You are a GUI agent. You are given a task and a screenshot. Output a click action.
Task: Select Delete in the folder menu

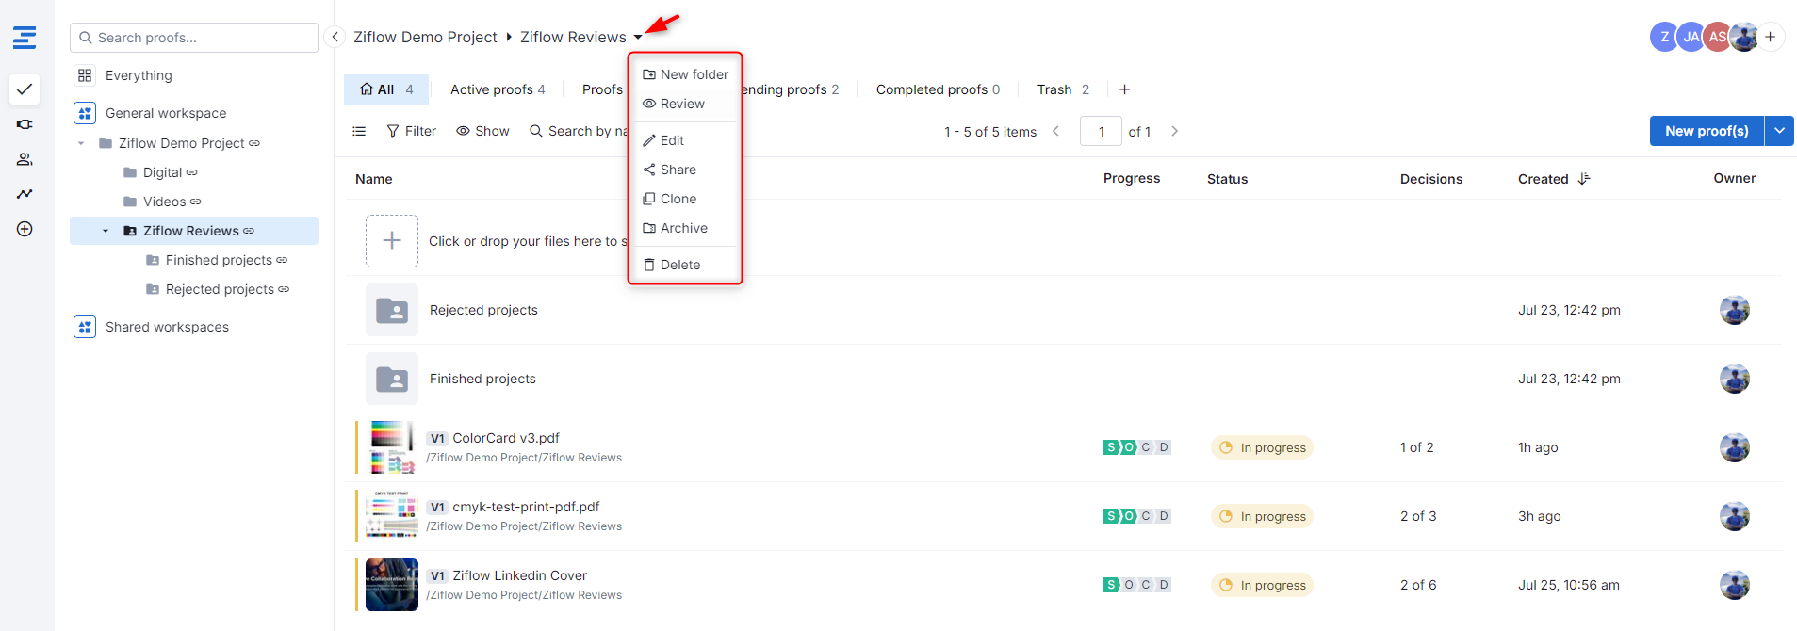(685, 265)
